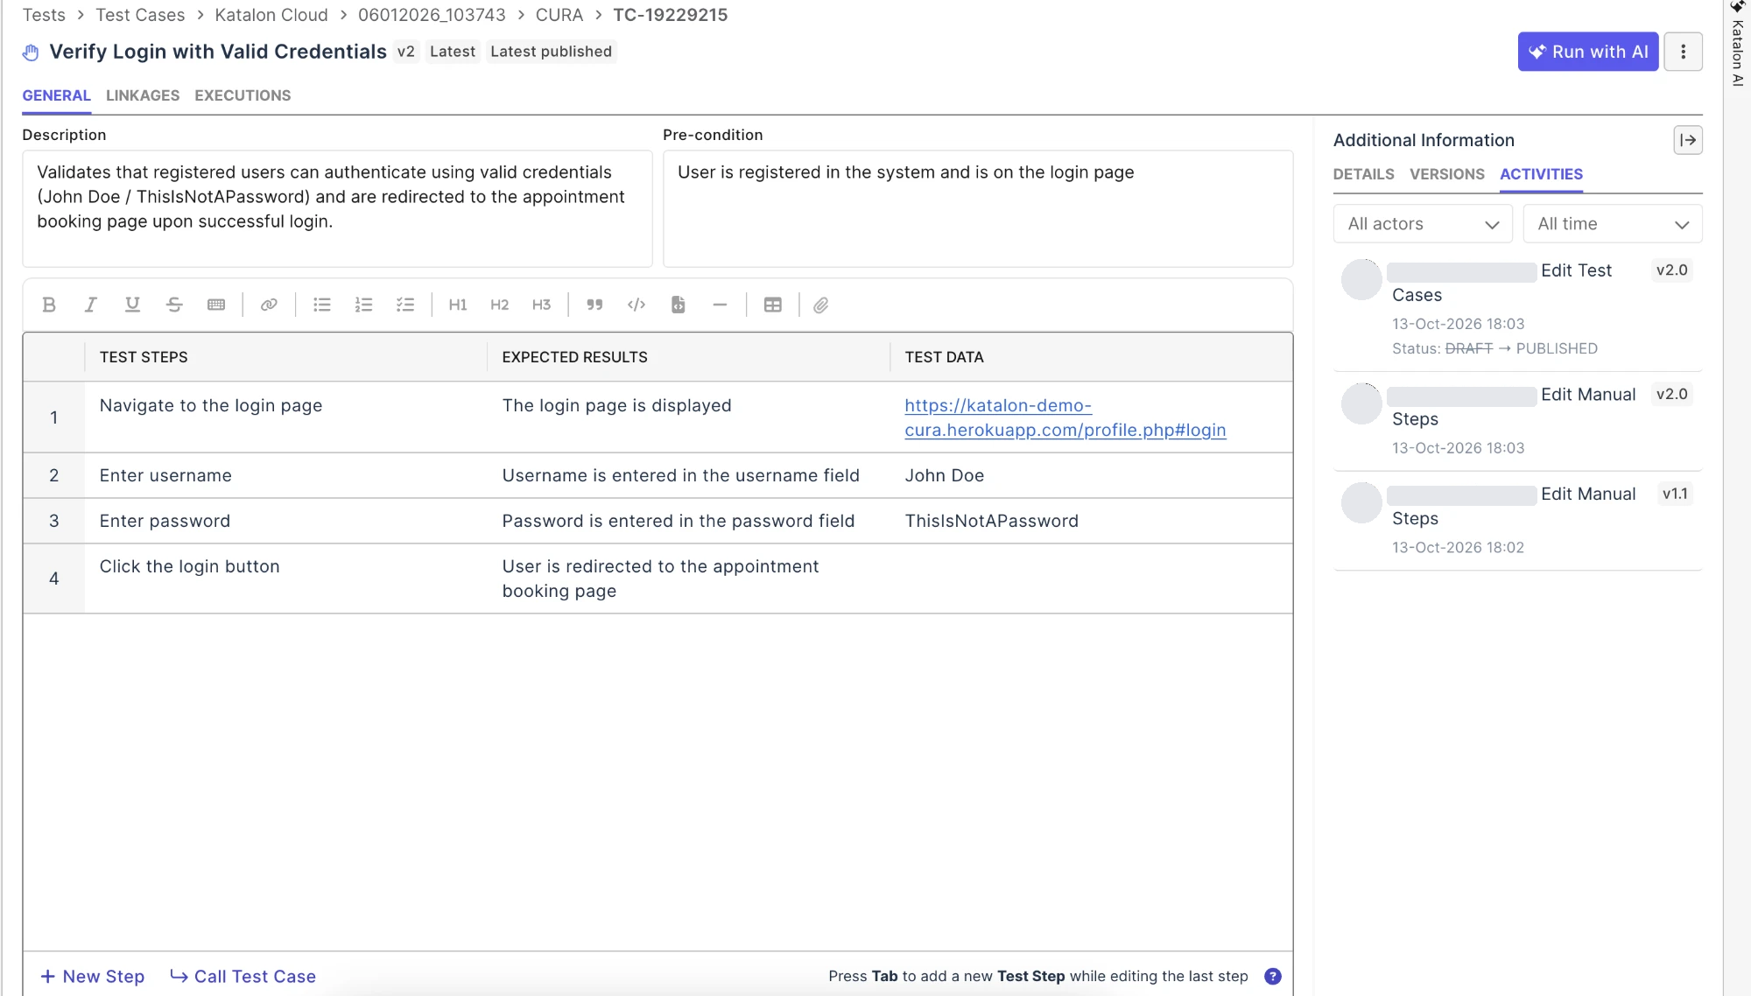This screenshot has width=1751, height=996.
Task: Insert inline code formatting
Action: pyautogui.click(x=636, y=305)
